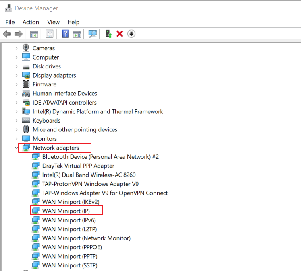
Task: Expand the Firmware category
Action: [x=17, y=84]
